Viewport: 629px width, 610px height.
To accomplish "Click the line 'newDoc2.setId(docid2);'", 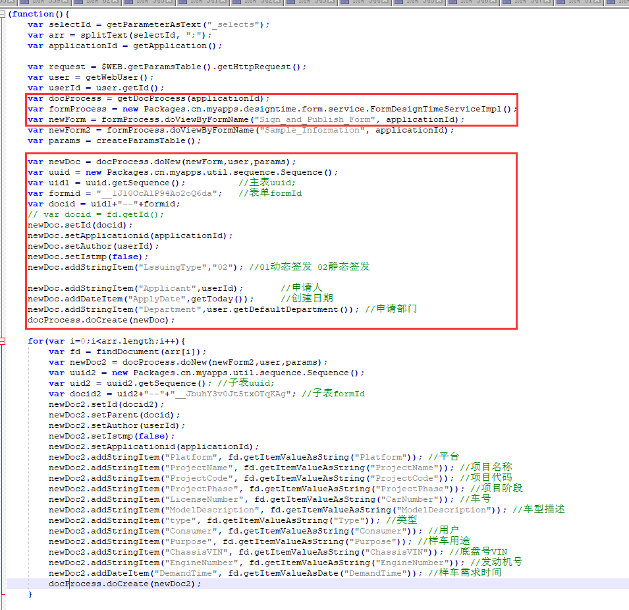I will 106,404.
